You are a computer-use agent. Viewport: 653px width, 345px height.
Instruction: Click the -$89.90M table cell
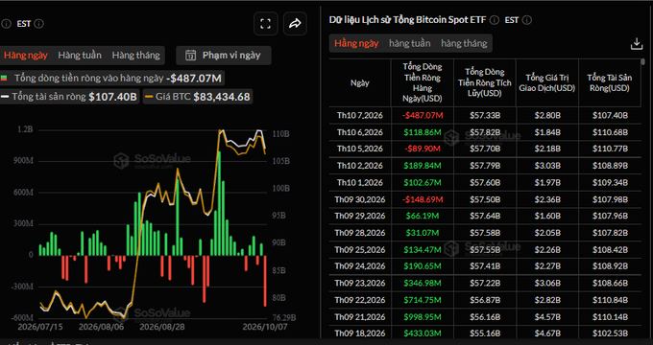click(x=423, y=149)
